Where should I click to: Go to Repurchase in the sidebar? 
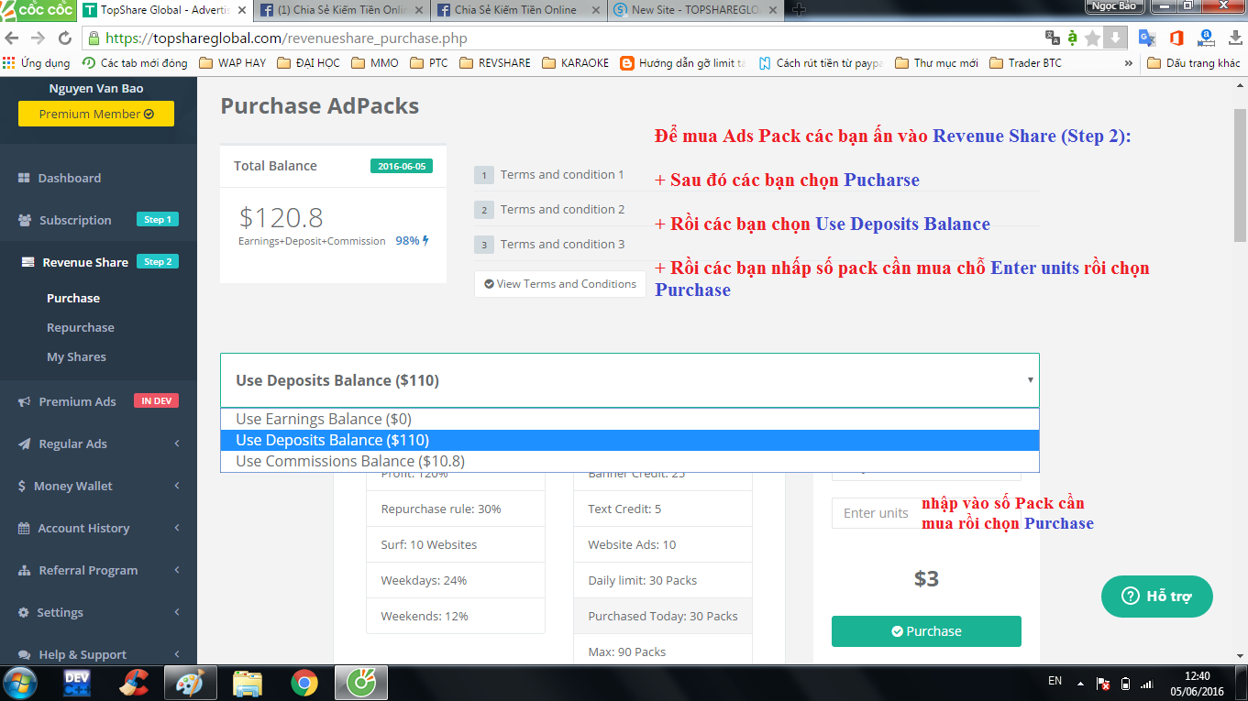81,327
